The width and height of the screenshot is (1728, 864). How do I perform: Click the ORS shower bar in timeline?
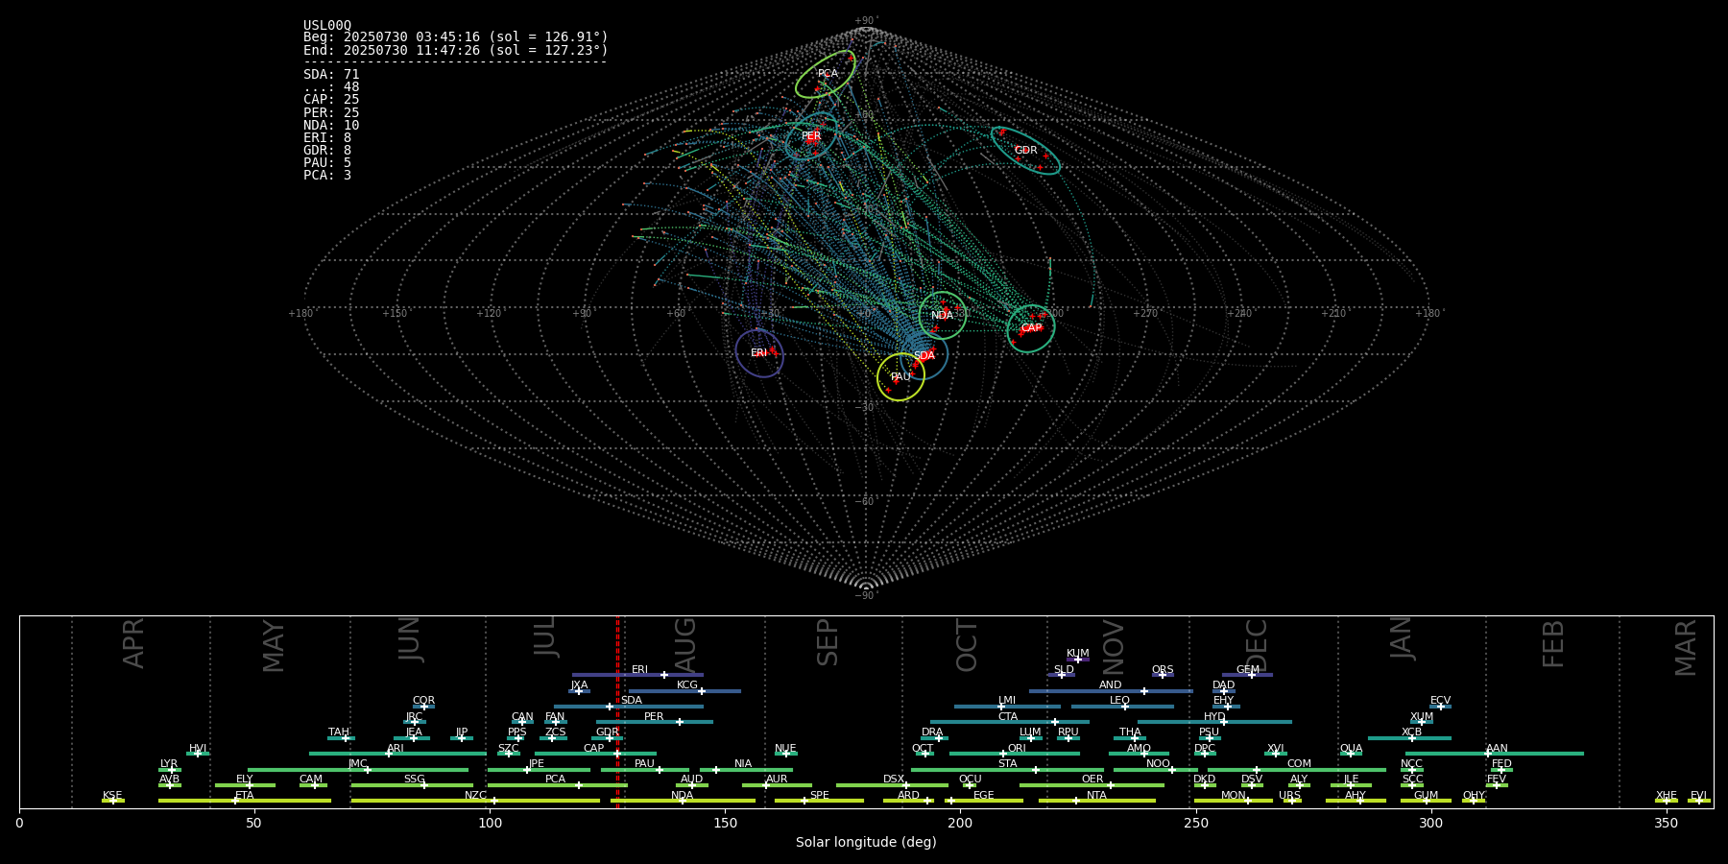click(1163, 675)
